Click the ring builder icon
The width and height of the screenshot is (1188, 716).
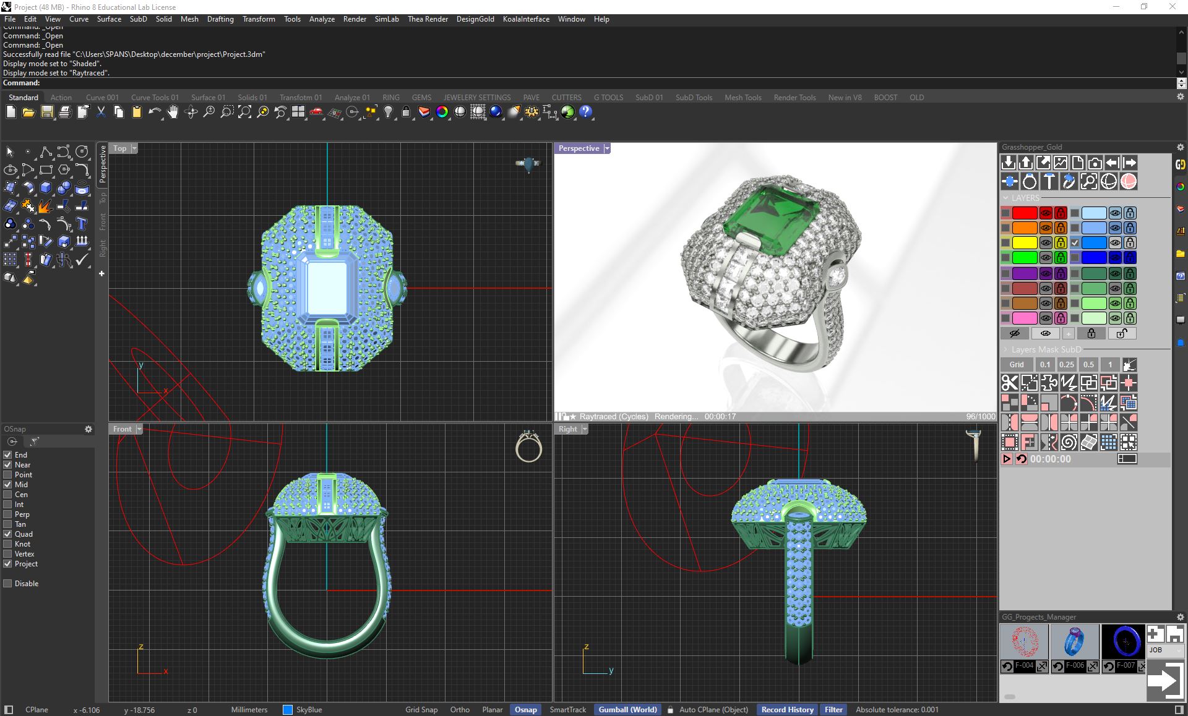[x=1029, y=181]
